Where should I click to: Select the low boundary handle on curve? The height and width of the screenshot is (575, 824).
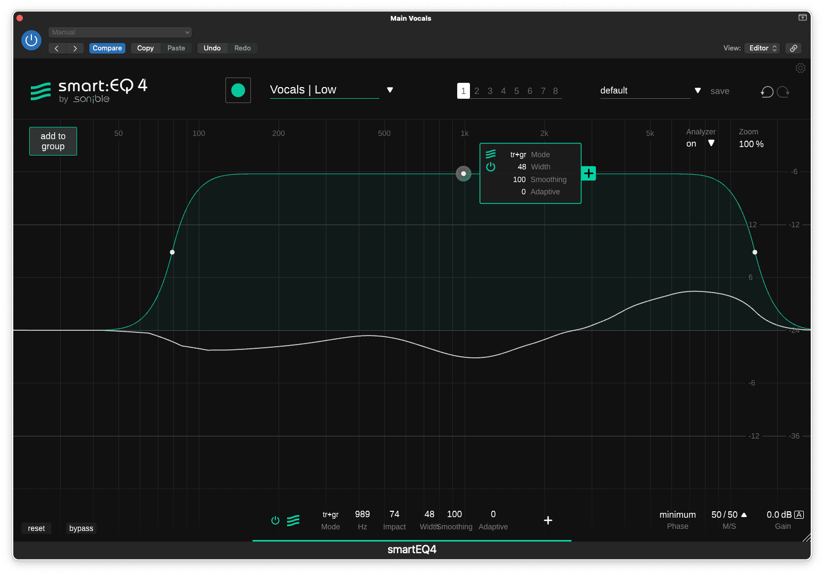[172, 252]
